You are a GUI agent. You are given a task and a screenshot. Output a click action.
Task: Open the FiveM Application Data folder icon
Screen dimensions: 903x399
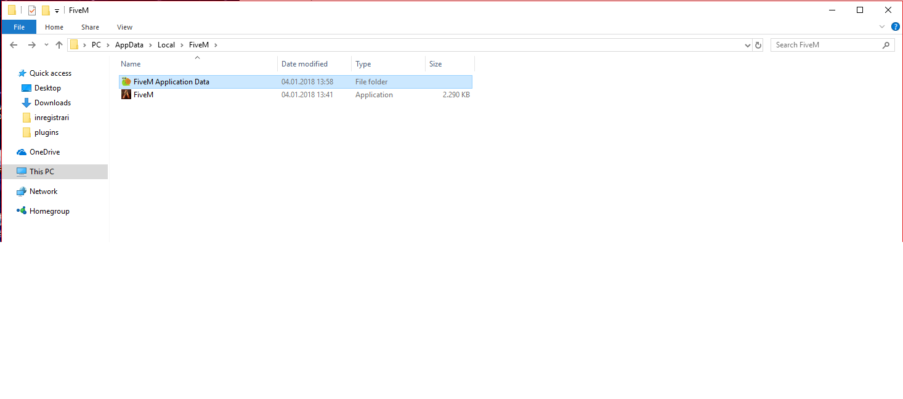[126, 82]
